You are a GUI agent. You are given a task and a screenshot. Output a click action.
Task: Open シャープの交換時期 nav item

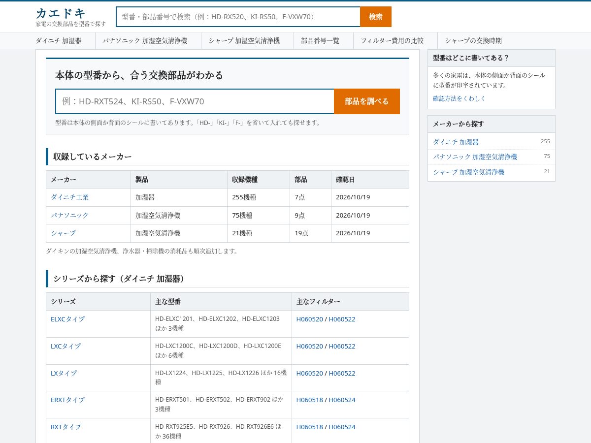point(473,41)
